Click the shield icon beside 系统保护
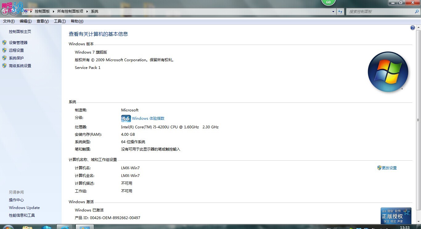 (x=4, y=58)
